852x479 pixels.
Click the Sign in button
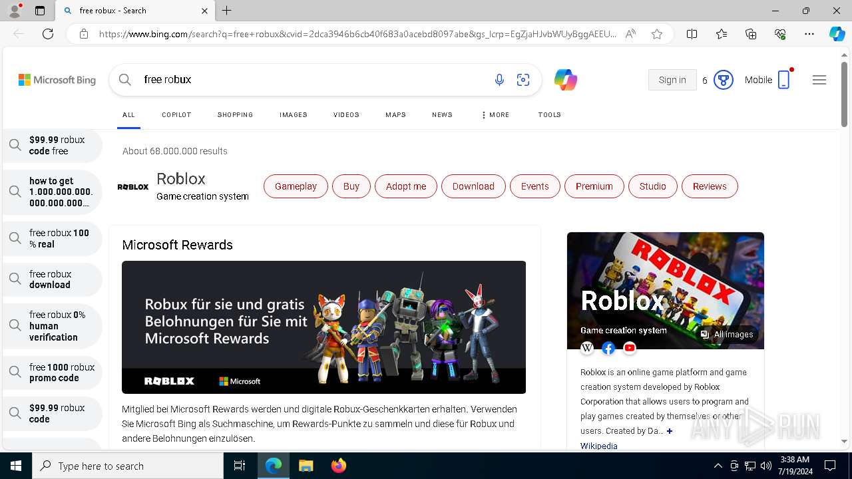[672, 80]
